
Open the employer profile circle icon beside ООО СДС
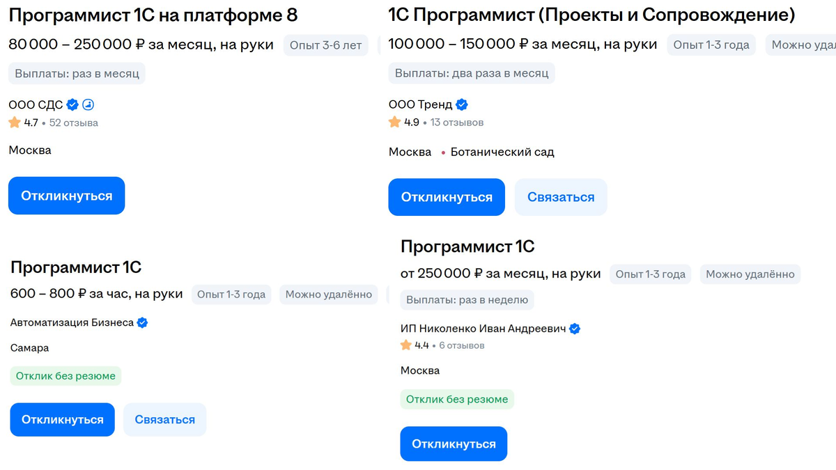[x=88, y=105]
